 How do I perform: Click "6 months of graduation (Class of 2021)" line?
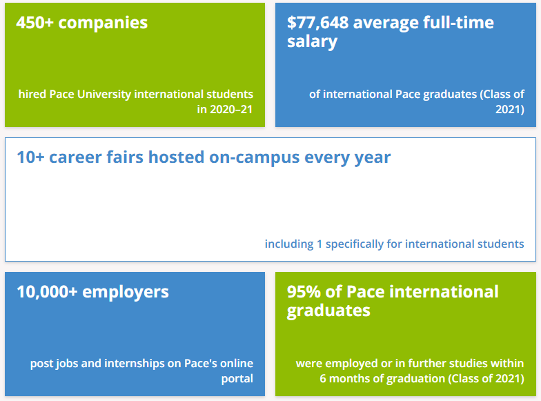pyautogui.click(x=422, y=378)
